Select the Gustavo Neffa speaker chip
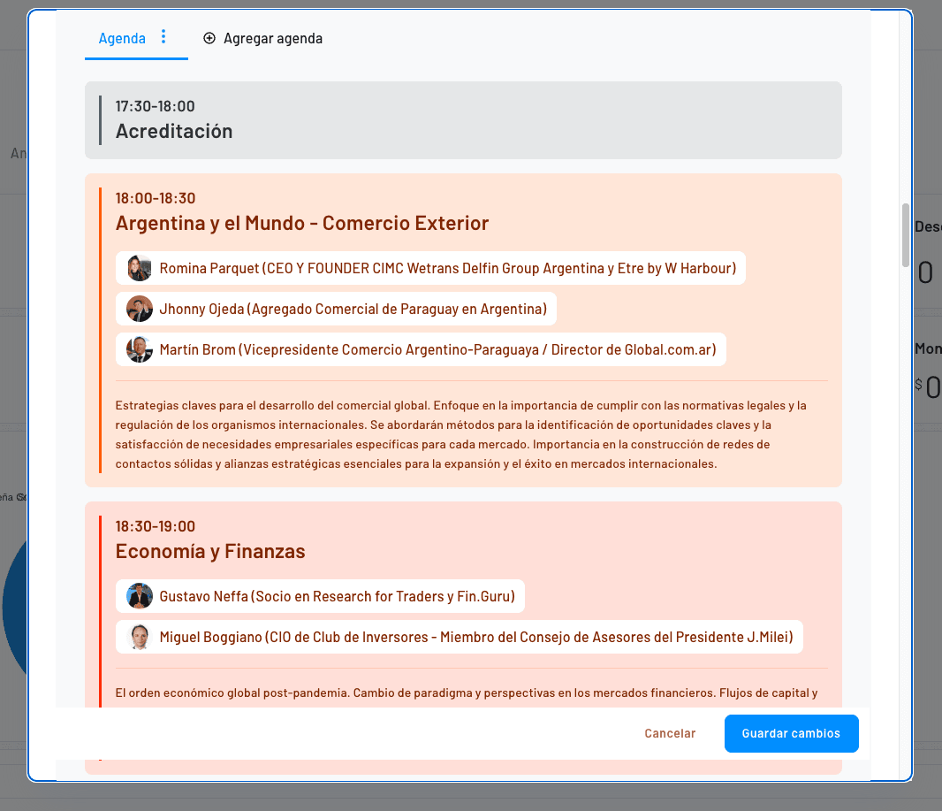 (x=320, y=595)
